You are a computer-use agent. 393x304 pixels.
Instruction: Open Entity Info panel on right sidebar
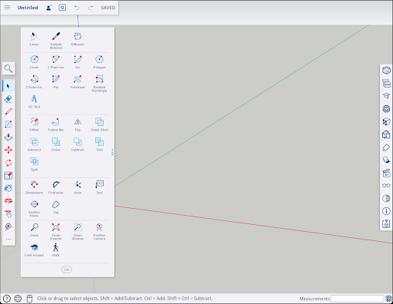tap(386, 70)
